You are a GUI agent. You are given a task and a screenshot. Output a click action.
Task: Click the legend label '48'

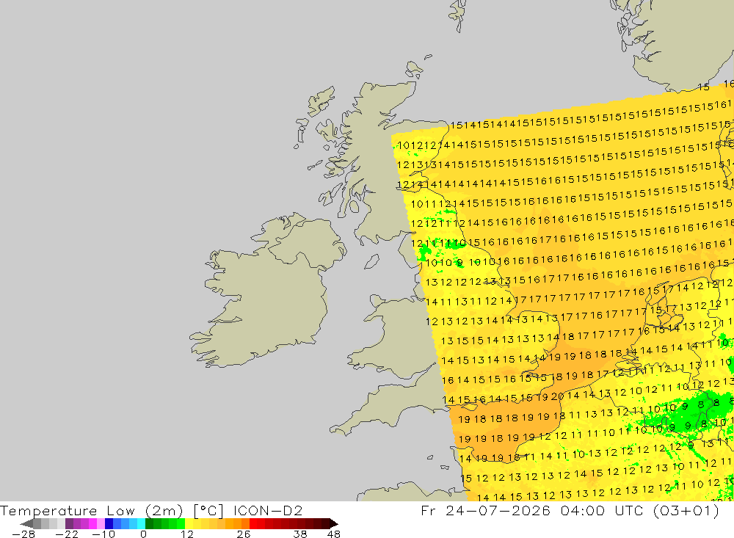334,534
